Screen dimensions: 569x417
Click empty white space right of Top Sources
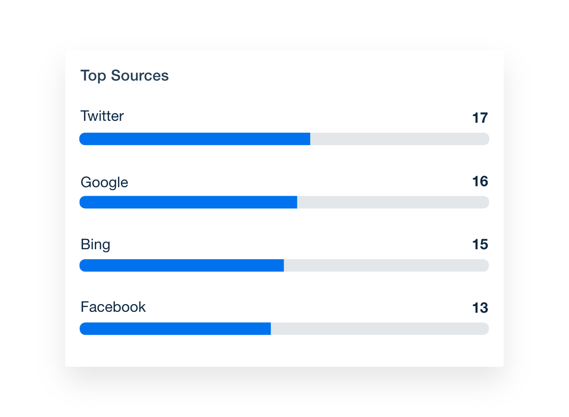332,76
